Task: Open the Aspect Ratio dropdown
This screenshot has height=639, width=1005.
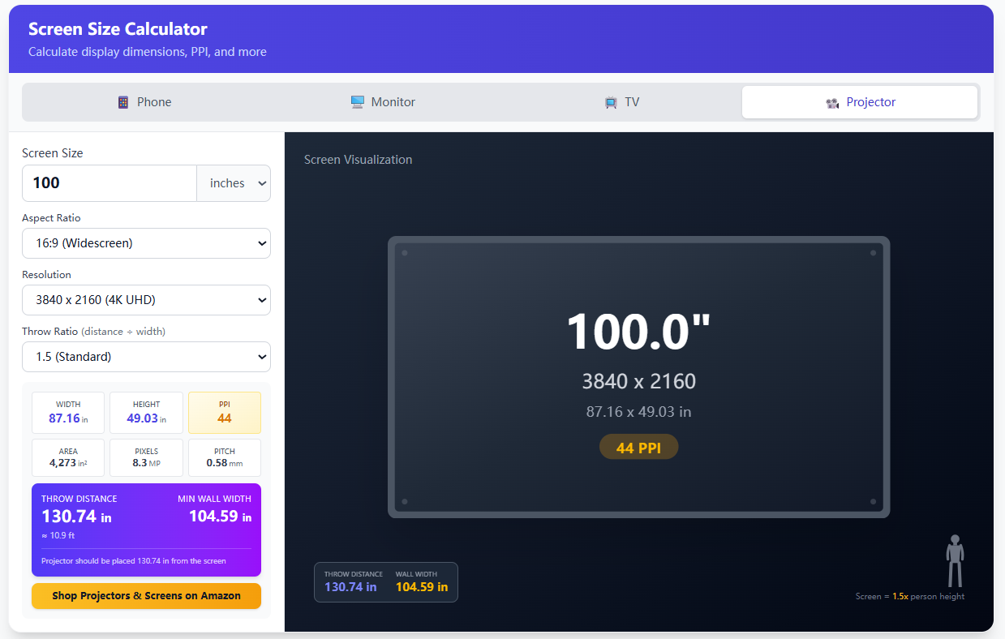Action: (146, 242)
